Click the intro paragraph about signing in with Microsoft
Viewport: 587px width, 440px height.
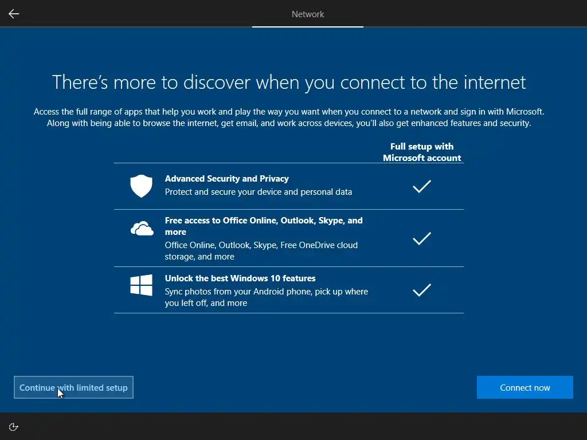289,117
